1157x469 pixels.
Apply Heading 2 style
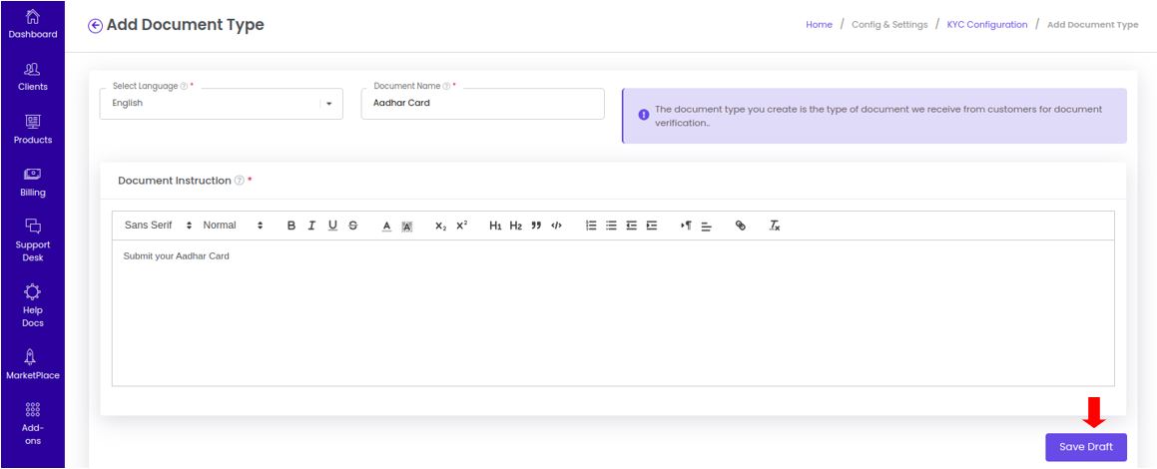click(x=516, y=226)
